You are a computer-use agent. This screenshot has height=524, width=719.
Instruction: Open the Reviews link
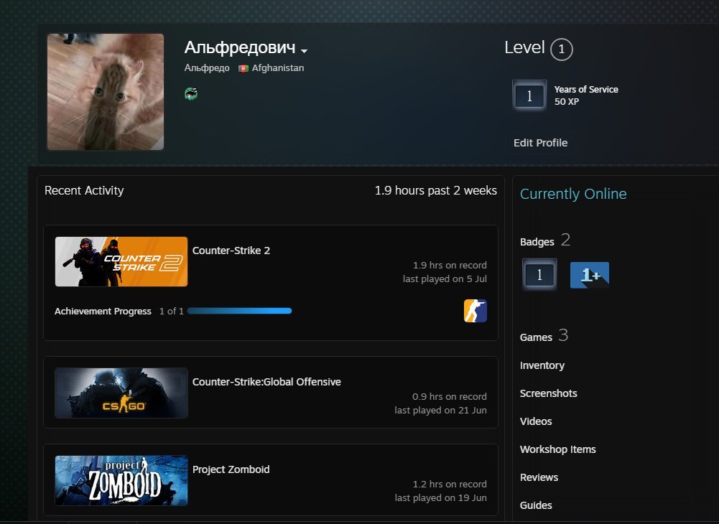click(539, 477)
